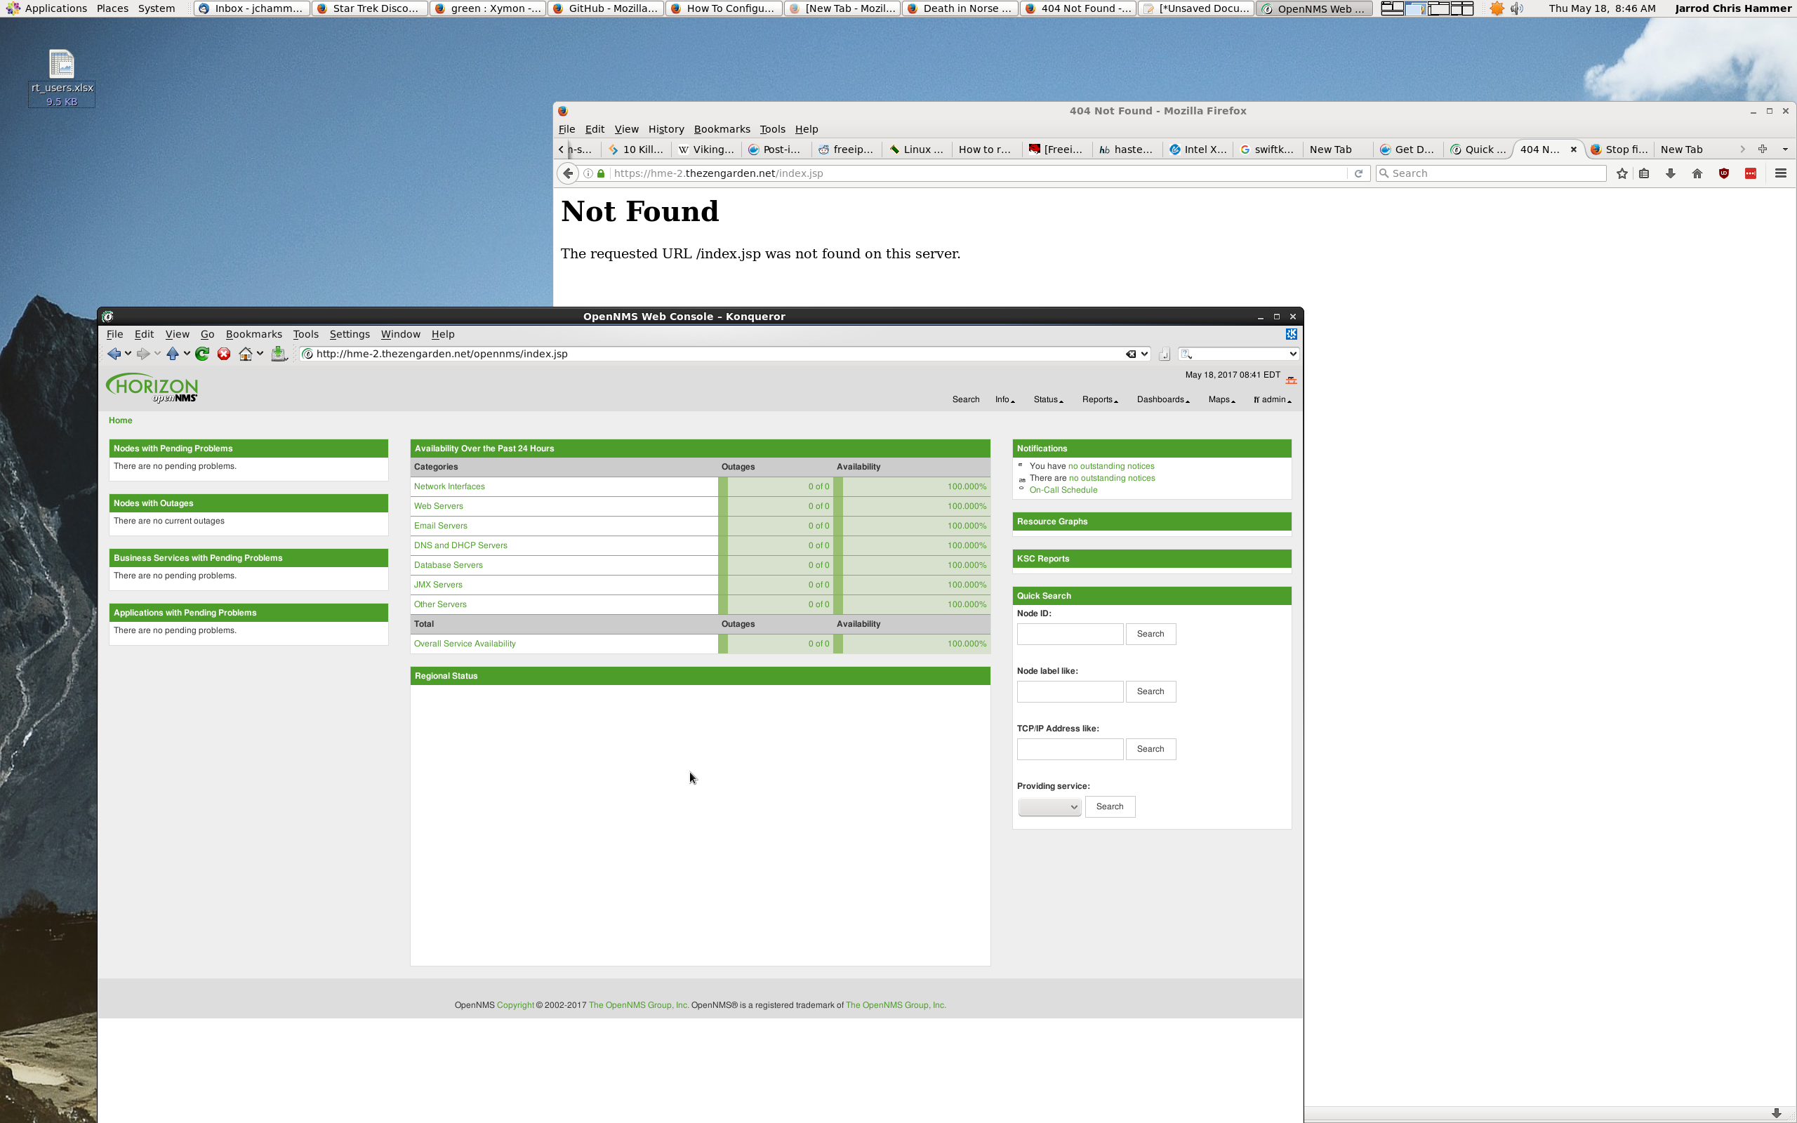1797x1123 pixels.
Task: Click the system volume speaker icon
Action: (x=1516, y=8)
